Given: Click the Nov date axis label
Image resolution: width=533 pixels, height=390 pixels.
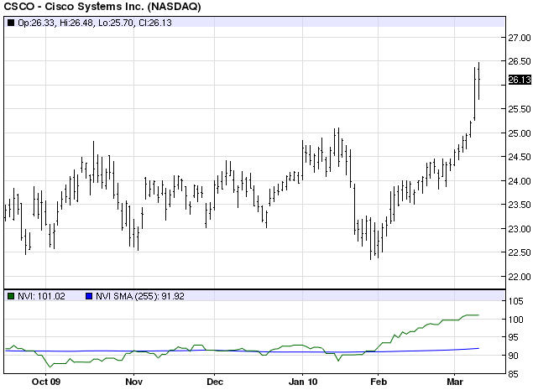Looking at the screenshot, I should click(133, 382).
